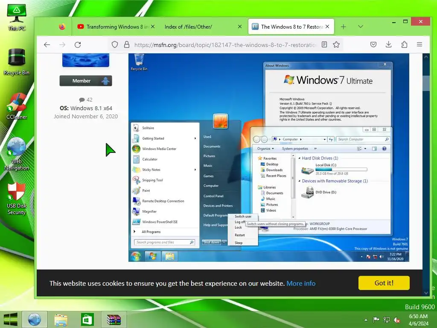Viewport: 437px width, 328px height.
Task: Switch to Transforming Windows 8 YouTube tab
Action: coord(116,26)
